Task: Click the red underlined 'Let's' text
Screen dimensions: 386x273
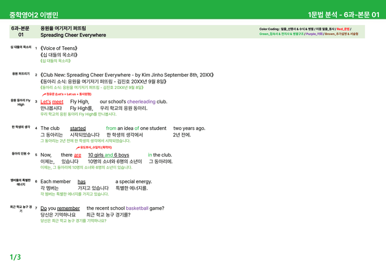Action: 46,102
